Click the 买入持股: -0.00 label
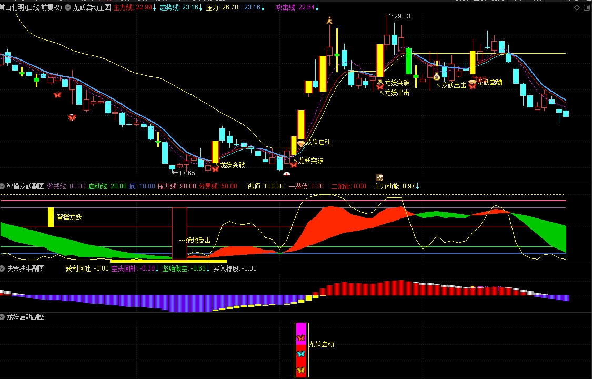This screenshot has width=592, height=379. (235, 268)
